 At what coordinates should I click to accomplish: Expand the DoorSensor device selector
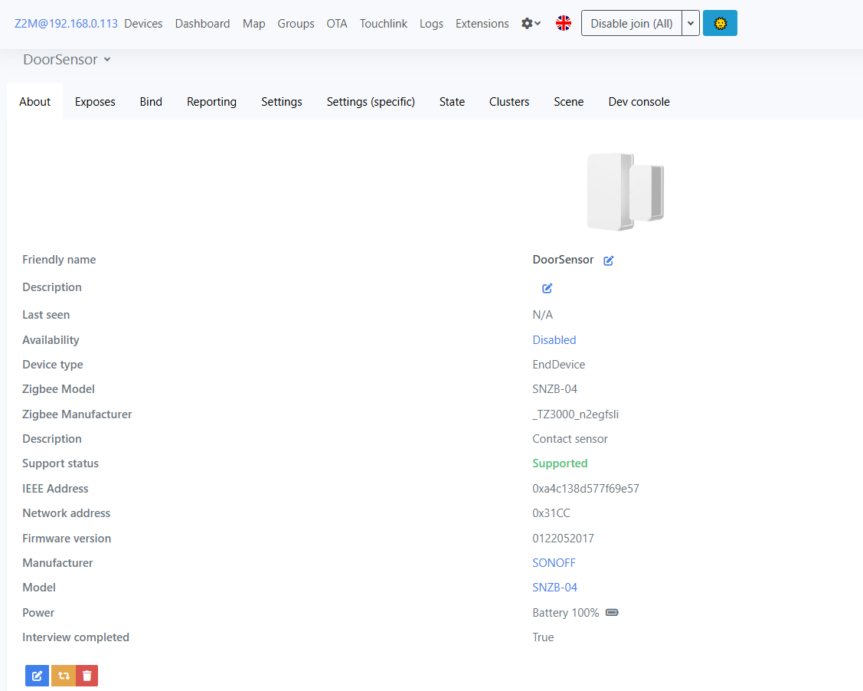click(x=67, y=60)
